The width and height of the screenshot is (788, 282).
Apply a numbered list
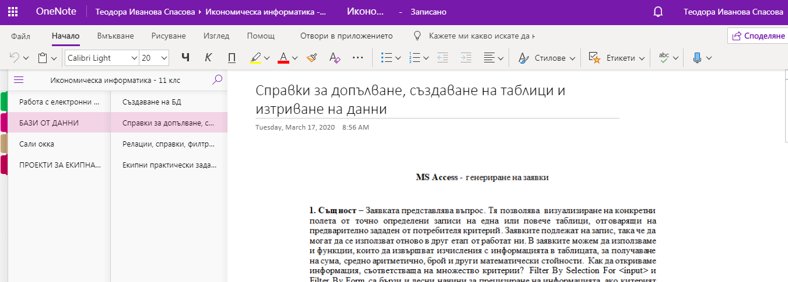click(415, 58)
